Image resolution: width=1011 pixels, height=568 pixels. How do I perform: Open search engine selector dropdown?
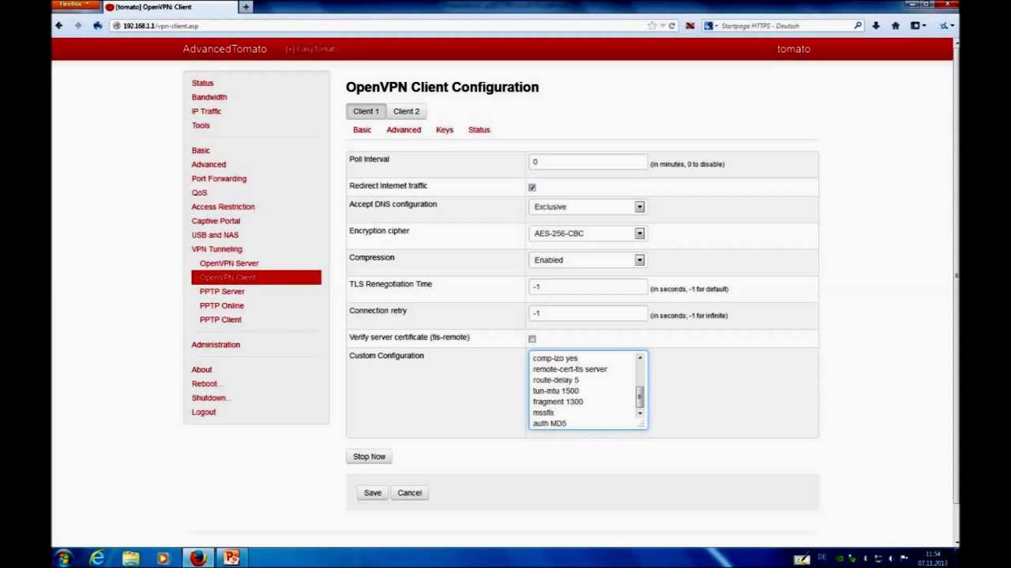(710, 26)
